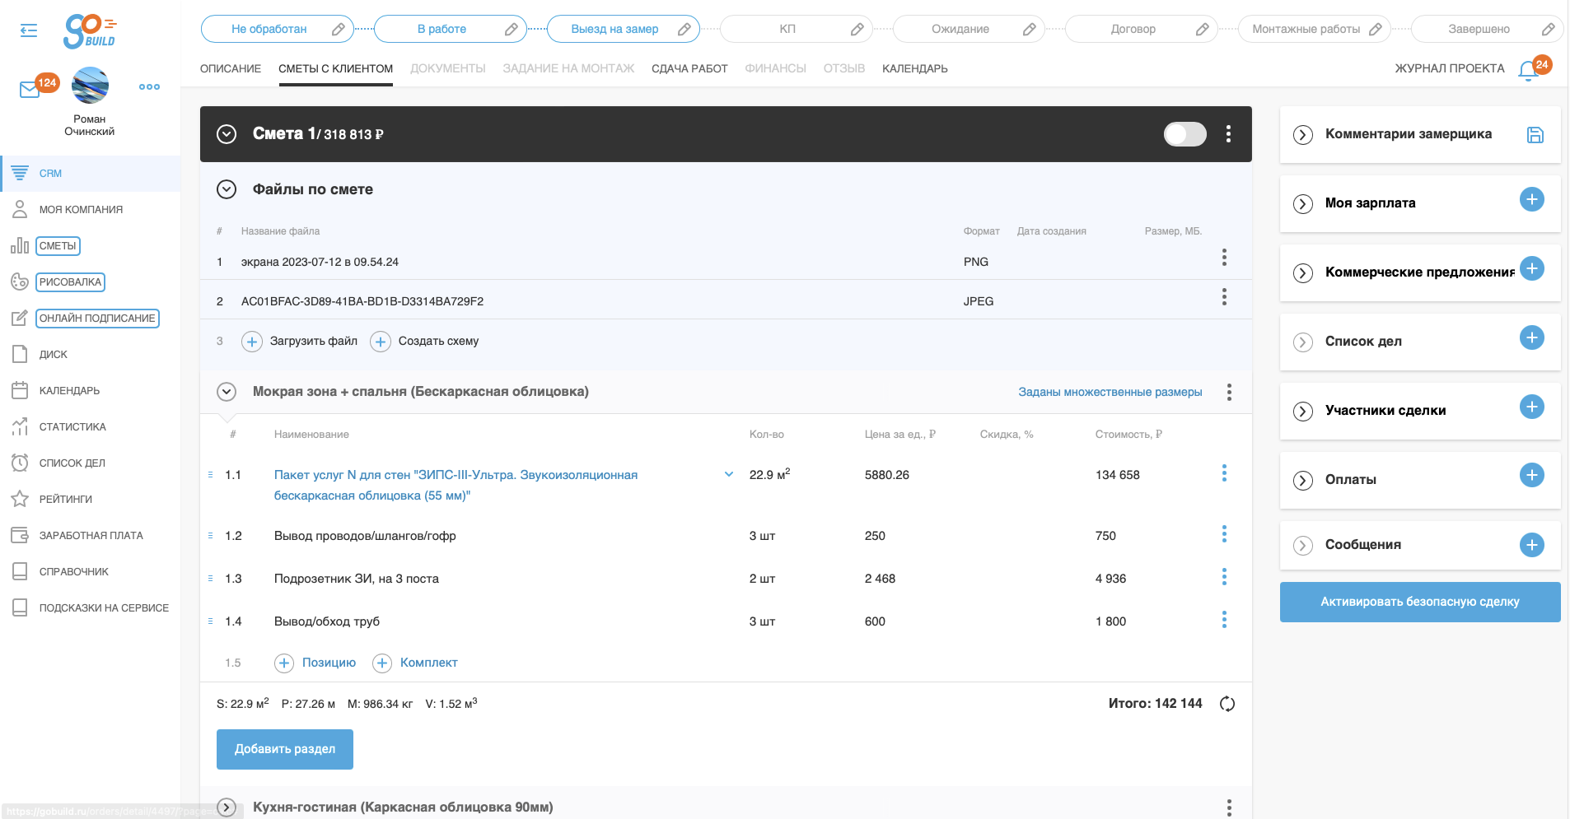
Task: Add a new Коммерческие предложения item
Action: click(1532, 268)
